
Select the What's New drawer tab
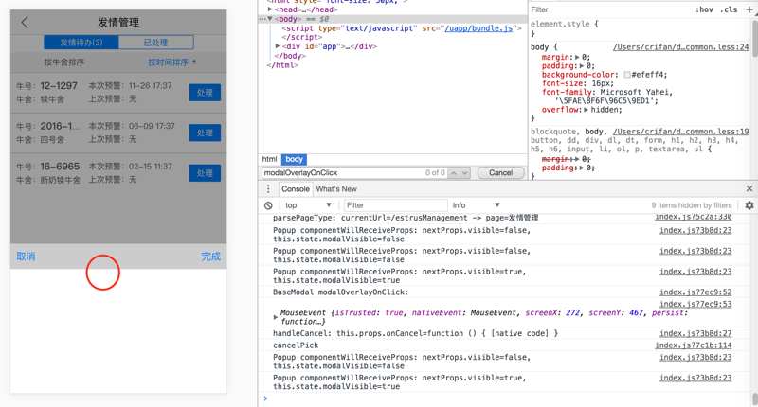[x=336, y=188]
